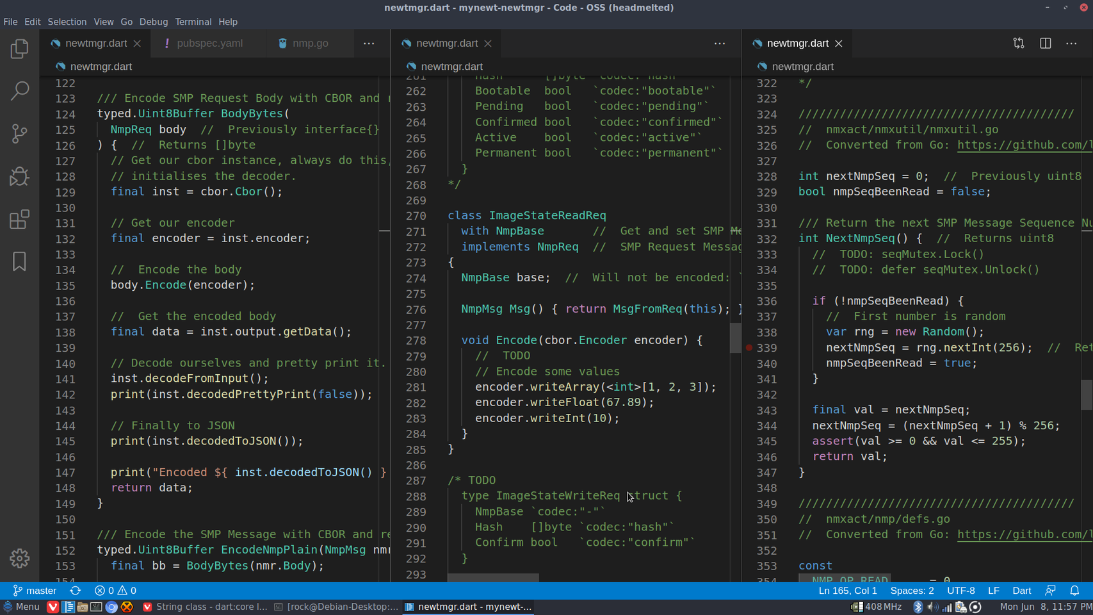Click the middle editor vertical scrollbar thumb
This screenshot has width=1093, height=615.
[736, 338]
